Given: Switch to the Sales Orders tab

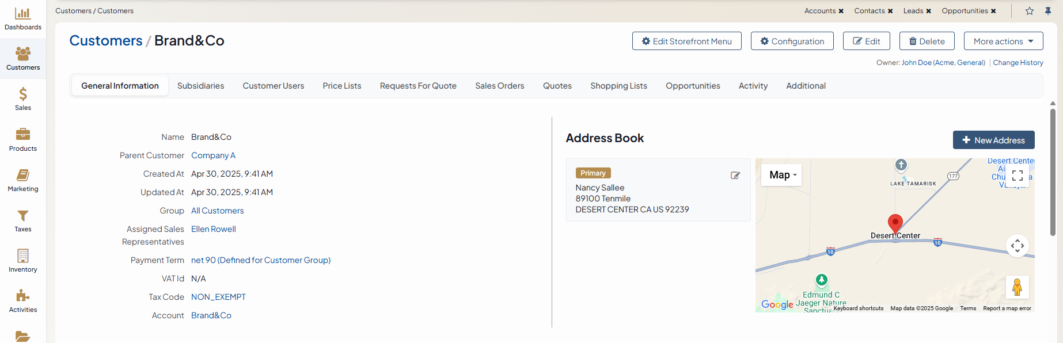Looking at the screenshot, I should coord(499,86).
